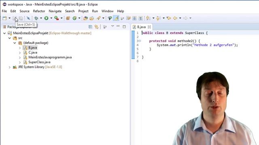The image size is (259, 145).
Task: Open the Previous Annotation dropdown arrow
Action: (163, 18)
